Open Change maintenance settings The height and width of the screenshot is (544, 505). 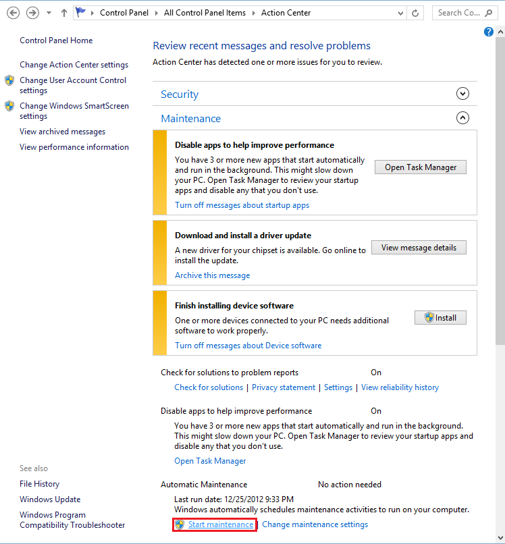(x=315, y=524)
